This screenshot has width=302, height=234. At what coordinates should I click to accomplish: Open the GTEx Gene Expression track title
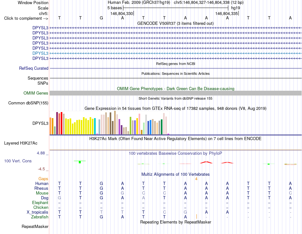click(x=175, y=109)
